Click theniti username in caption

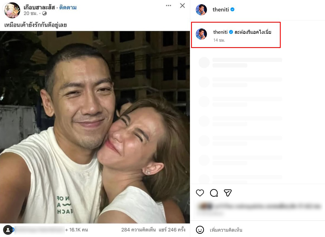click(220, 32)
